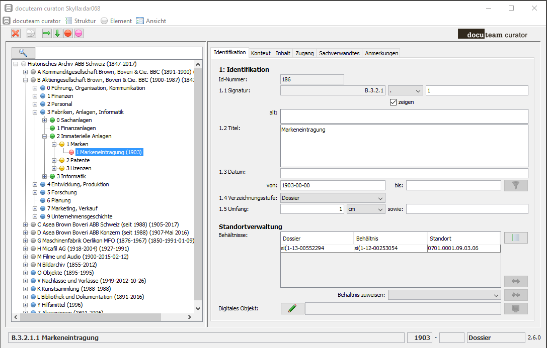The width and height of the screenshot is (547, 348).
Task: Click the green down arrow toolbar icon
Action: [57, 33]
